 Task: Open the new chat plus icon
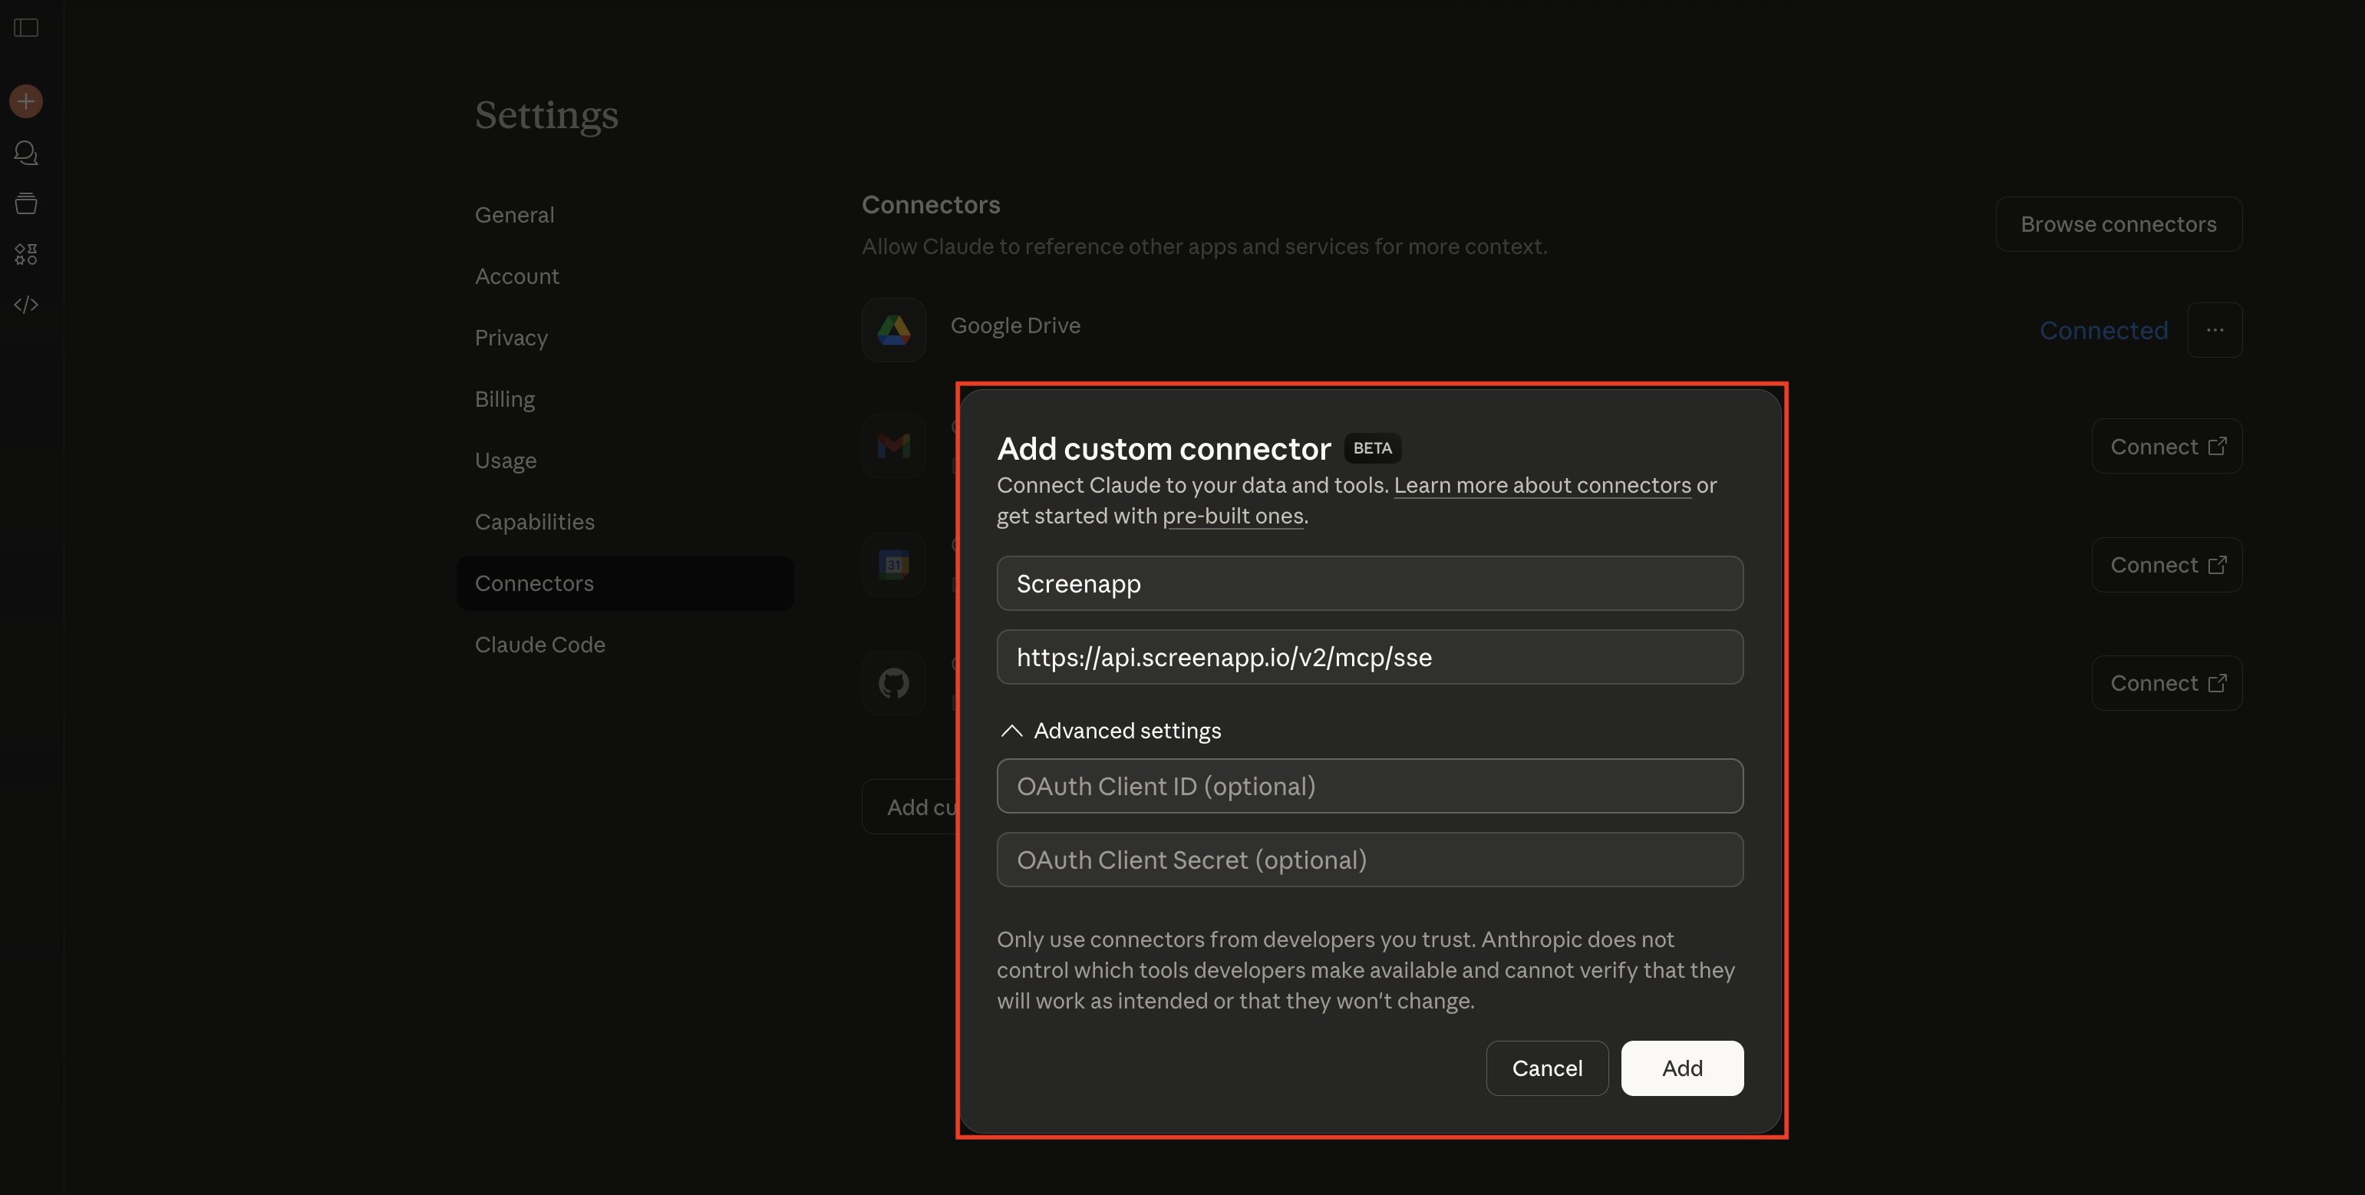click(x=26, y=101)
